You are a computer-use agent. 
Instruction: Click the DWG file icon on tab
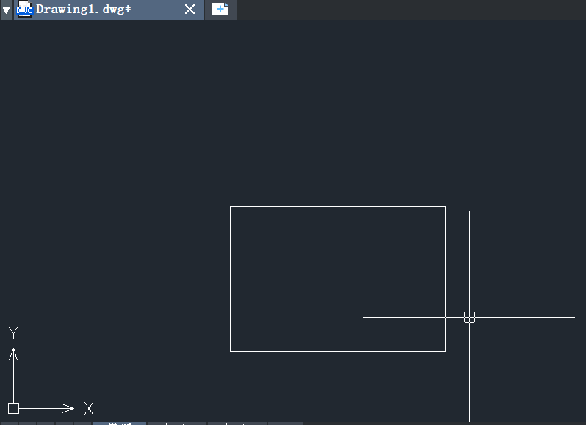pyautogui.click(x=25, y=9)
